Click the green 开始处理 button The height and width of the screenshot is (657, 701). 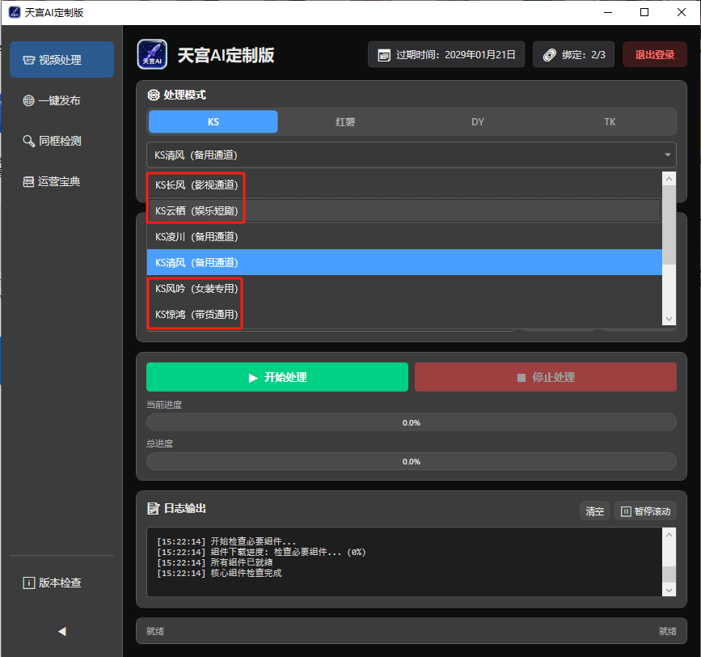pos(277,377)
